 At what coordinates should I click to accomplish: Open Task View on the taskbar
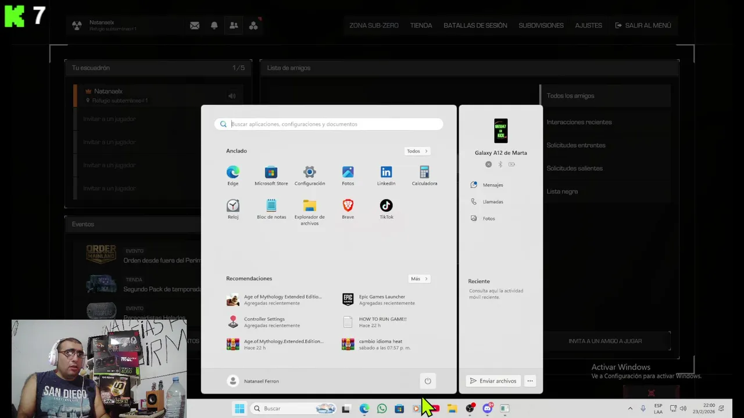coord(346,409)
